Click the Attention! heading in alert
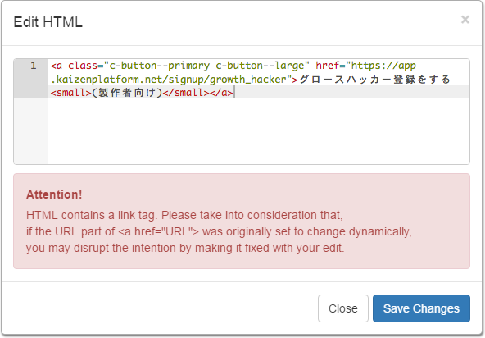The height and width of the screenshot is (338, 485). (x=54, y=194)
